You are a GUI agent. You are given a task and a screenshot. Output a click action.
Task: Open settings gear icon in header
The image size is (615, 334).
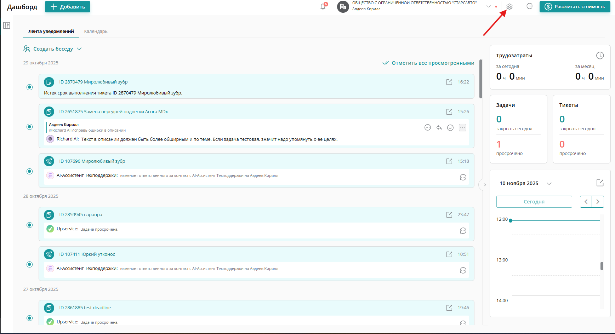[x=509, y=7]
